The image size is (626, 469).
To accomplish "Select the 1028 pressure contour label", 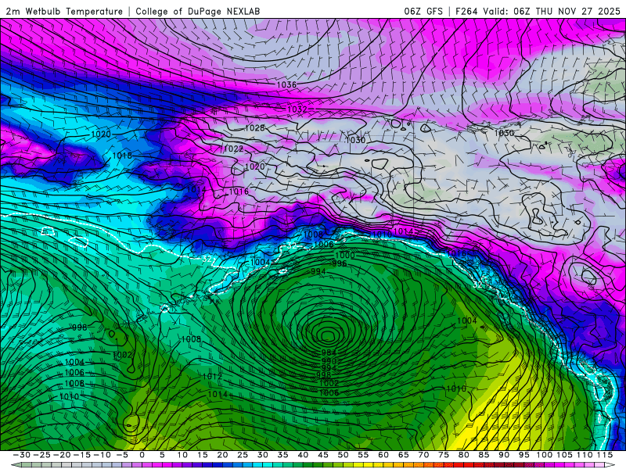I will [x=255, y=128].
